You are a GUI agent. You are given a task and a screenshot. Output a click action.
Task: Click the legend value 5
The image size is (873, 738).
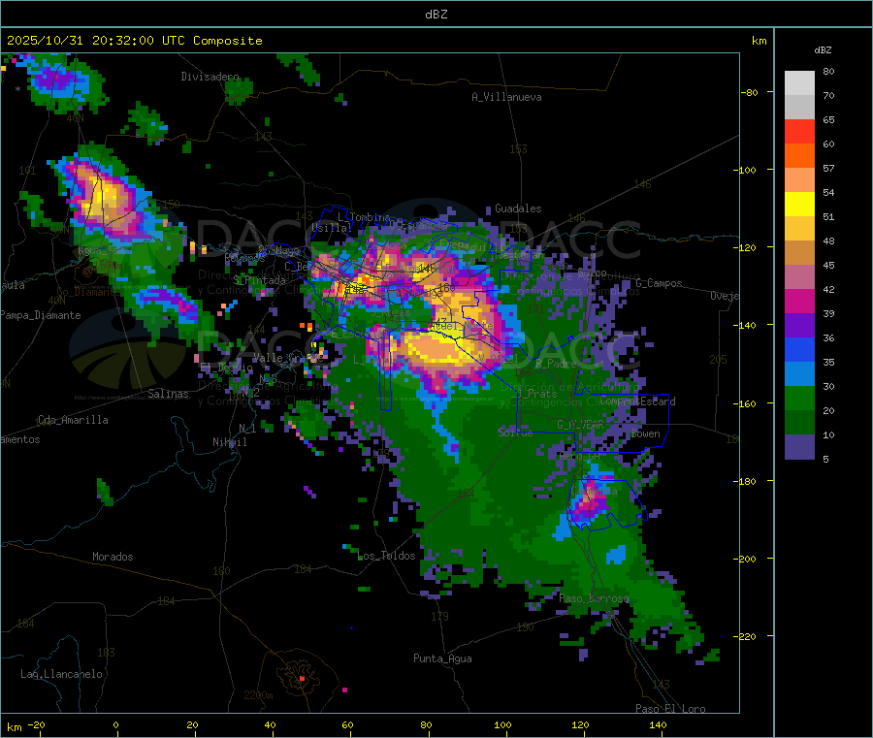pos(825,459)
